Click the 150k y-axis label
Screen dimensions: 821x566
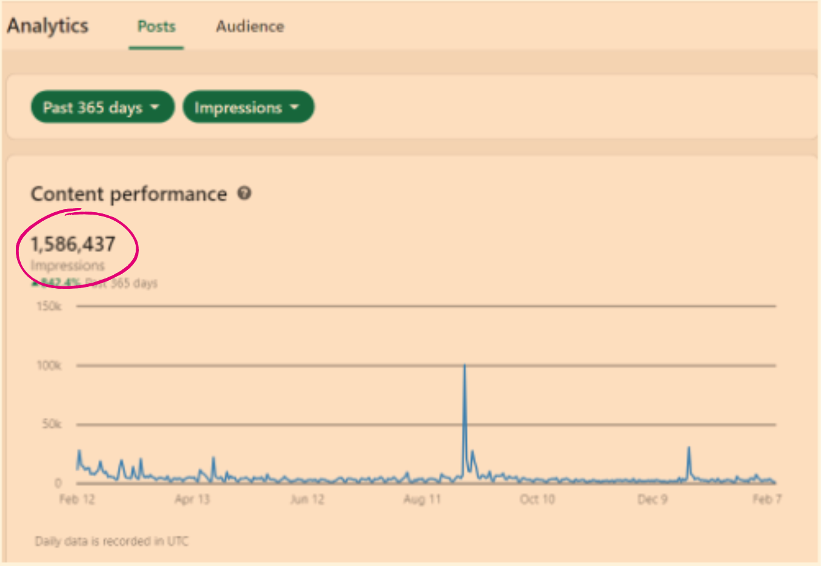coord(49,306)
